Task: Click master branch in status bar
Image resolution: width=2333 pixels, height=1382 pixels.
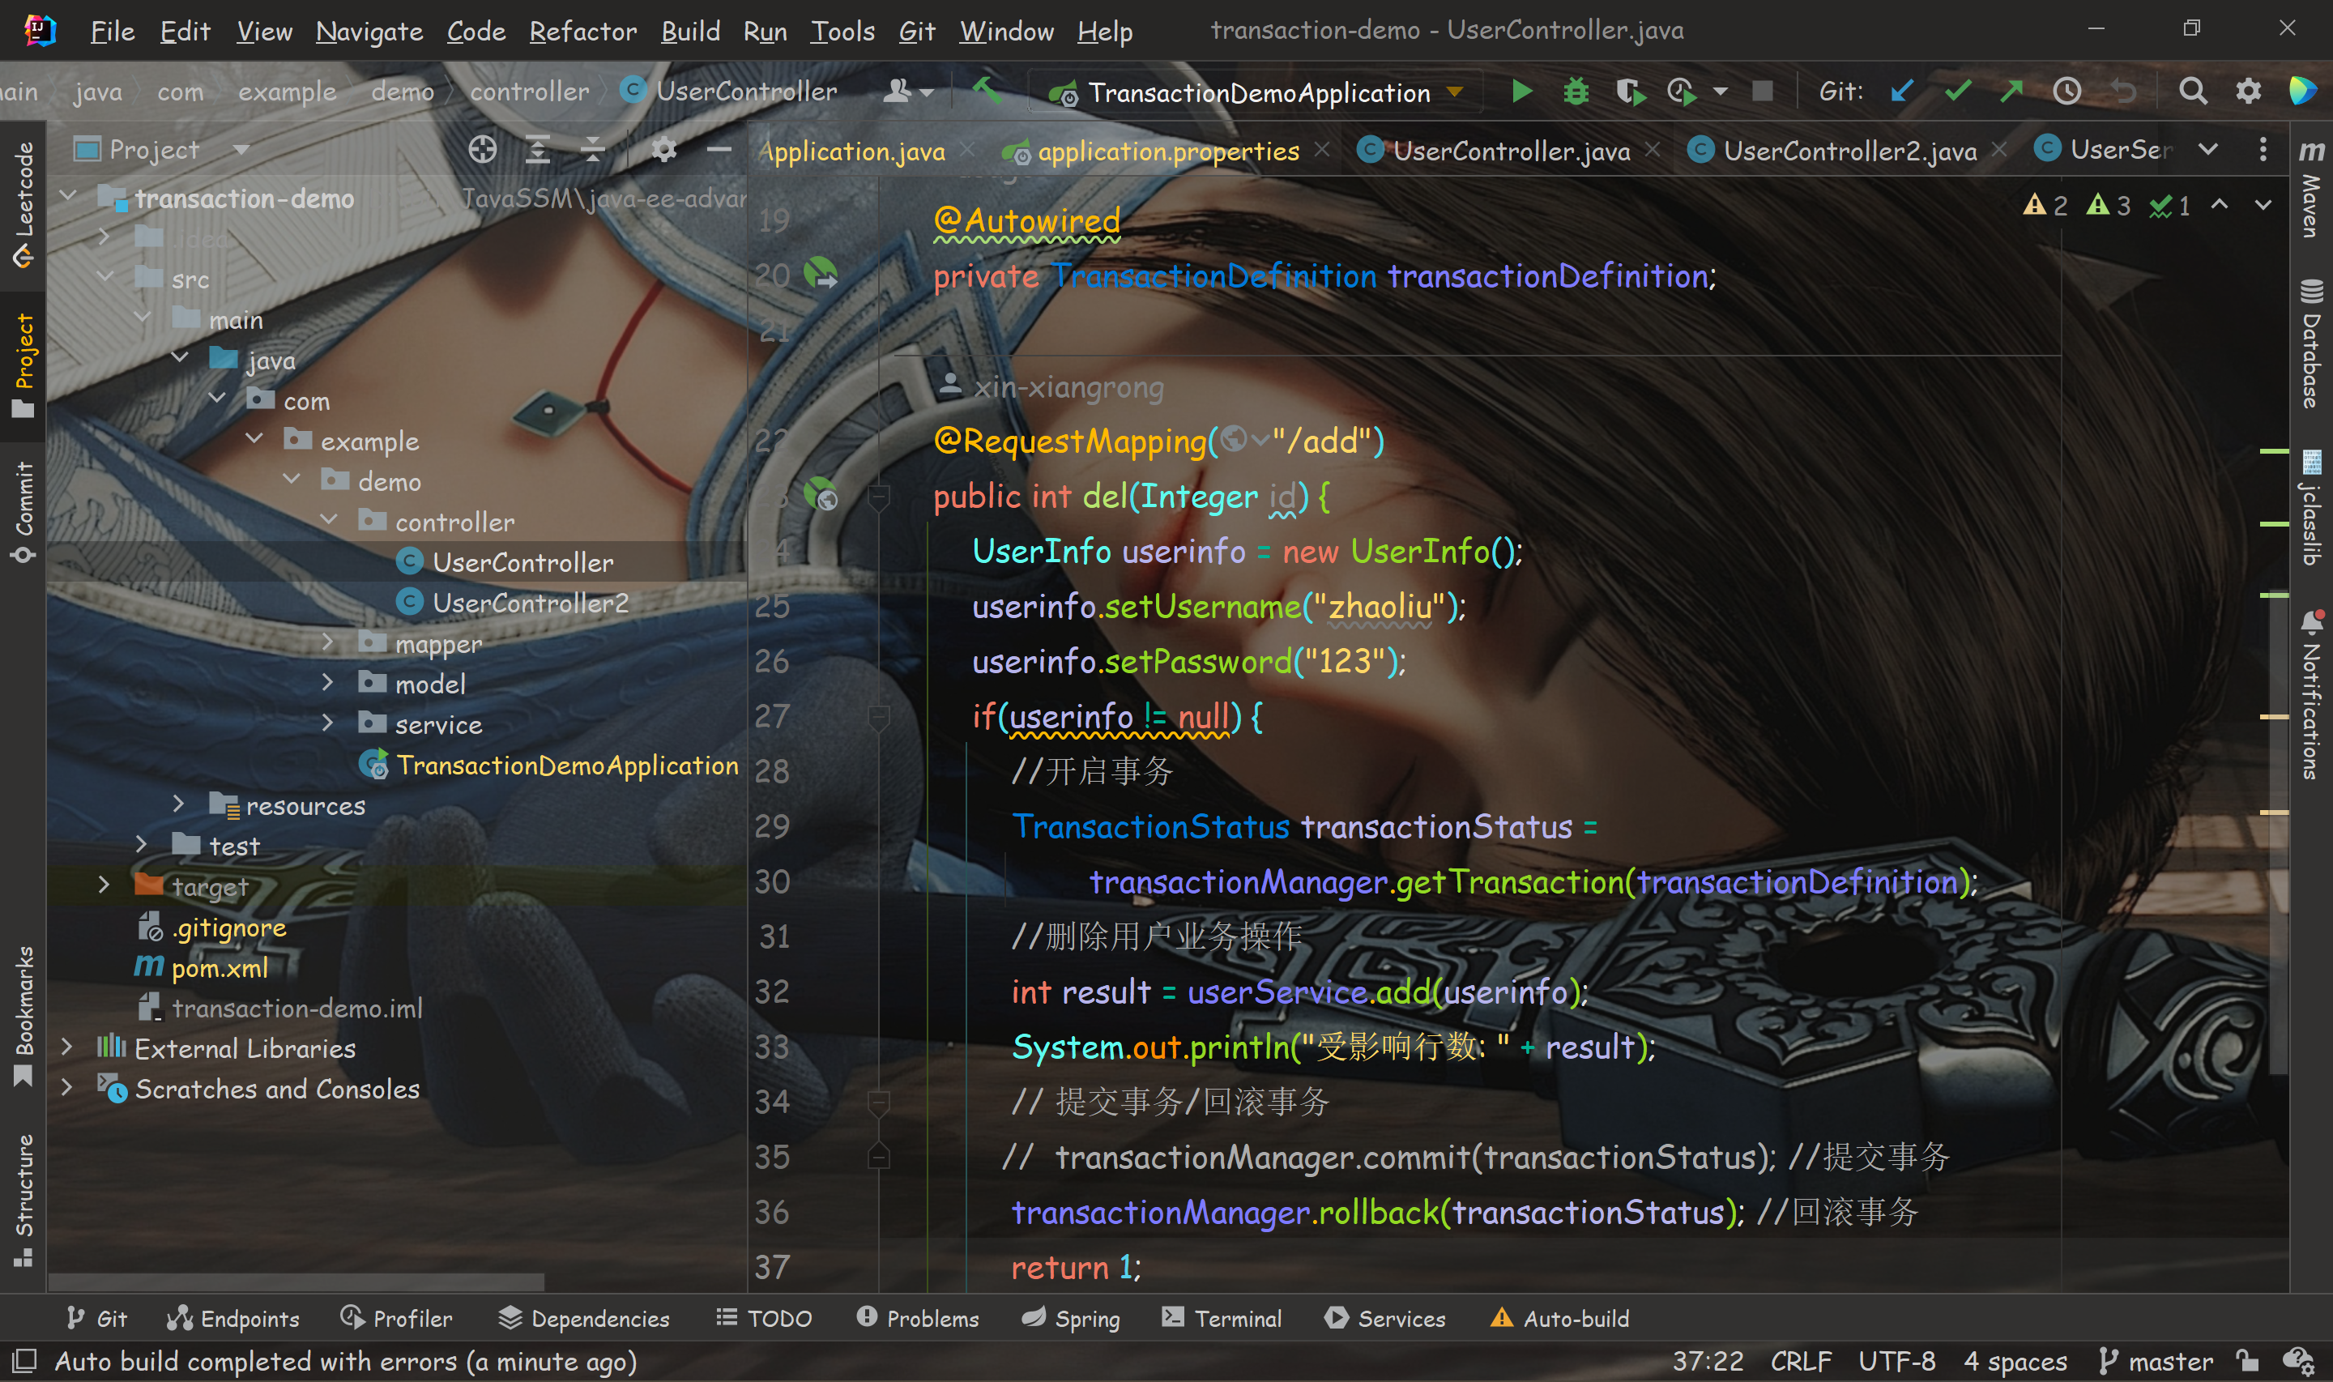Action: [x=2156, y=1362]
